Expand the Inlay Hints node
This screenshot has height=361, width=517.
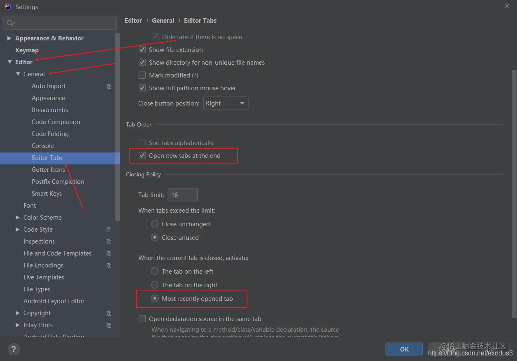pyautogui.click(x=17, y=325)
